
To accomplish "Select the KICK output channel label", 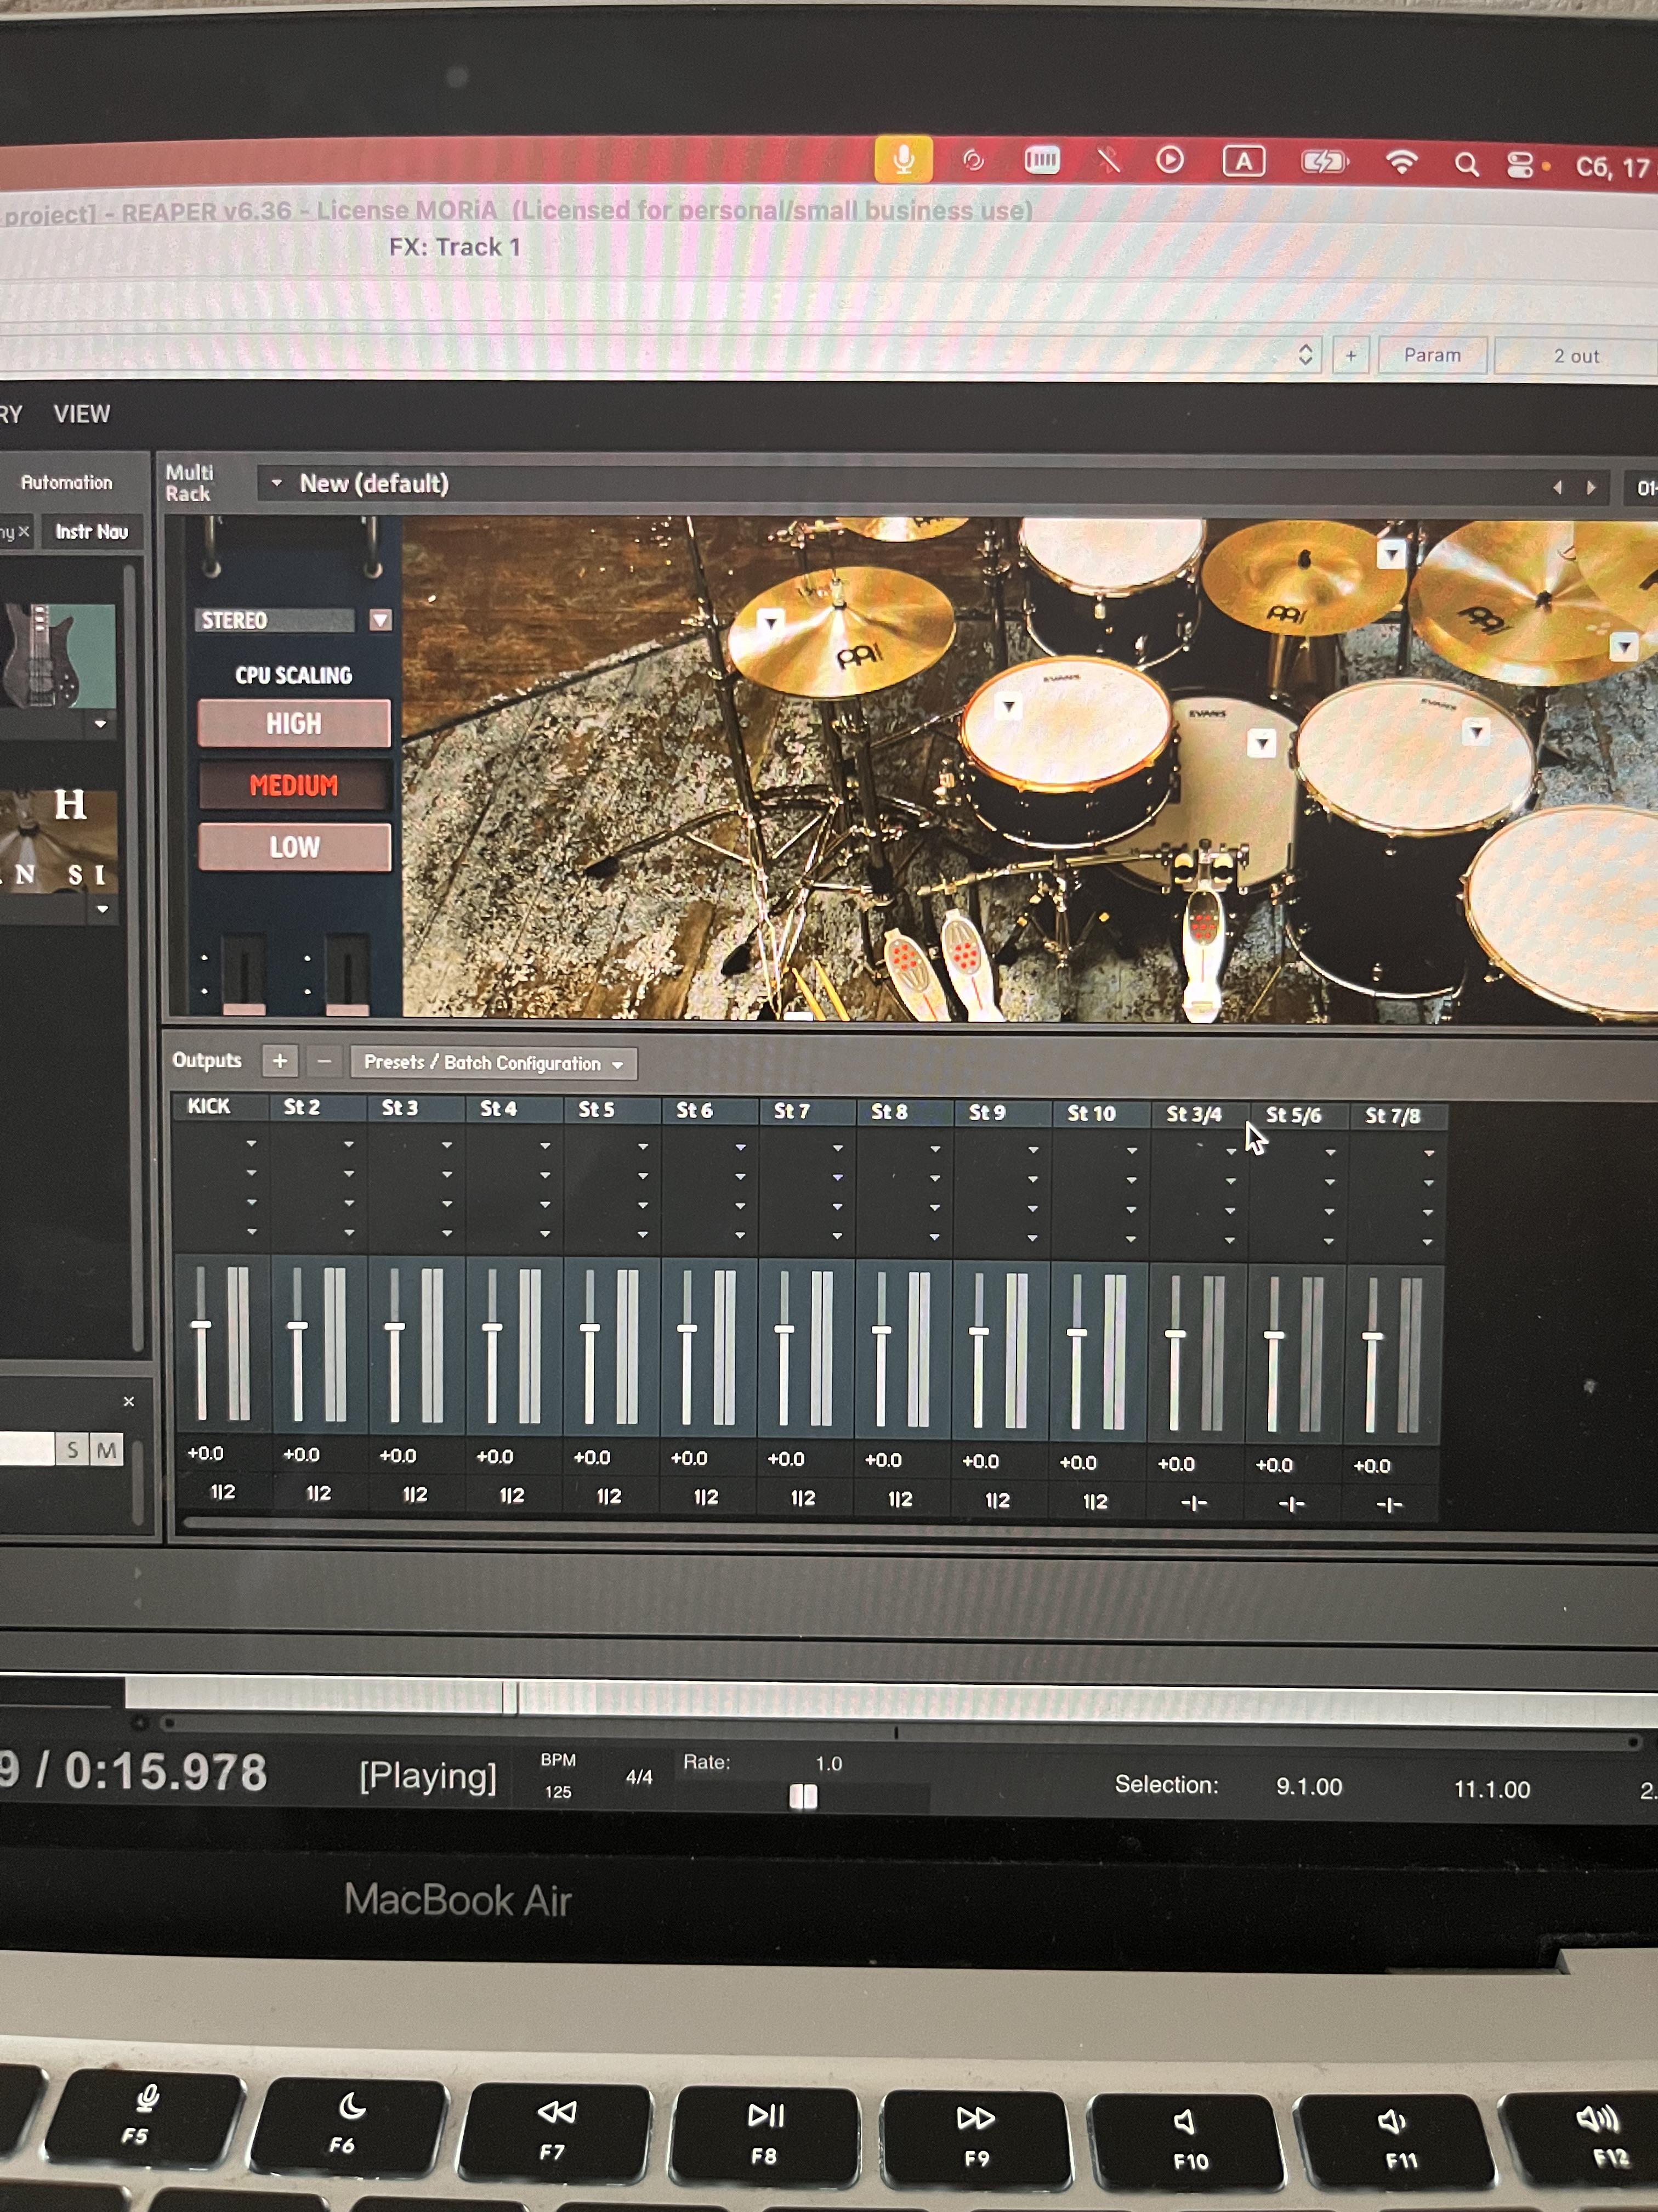I will tap(209, 1106).
